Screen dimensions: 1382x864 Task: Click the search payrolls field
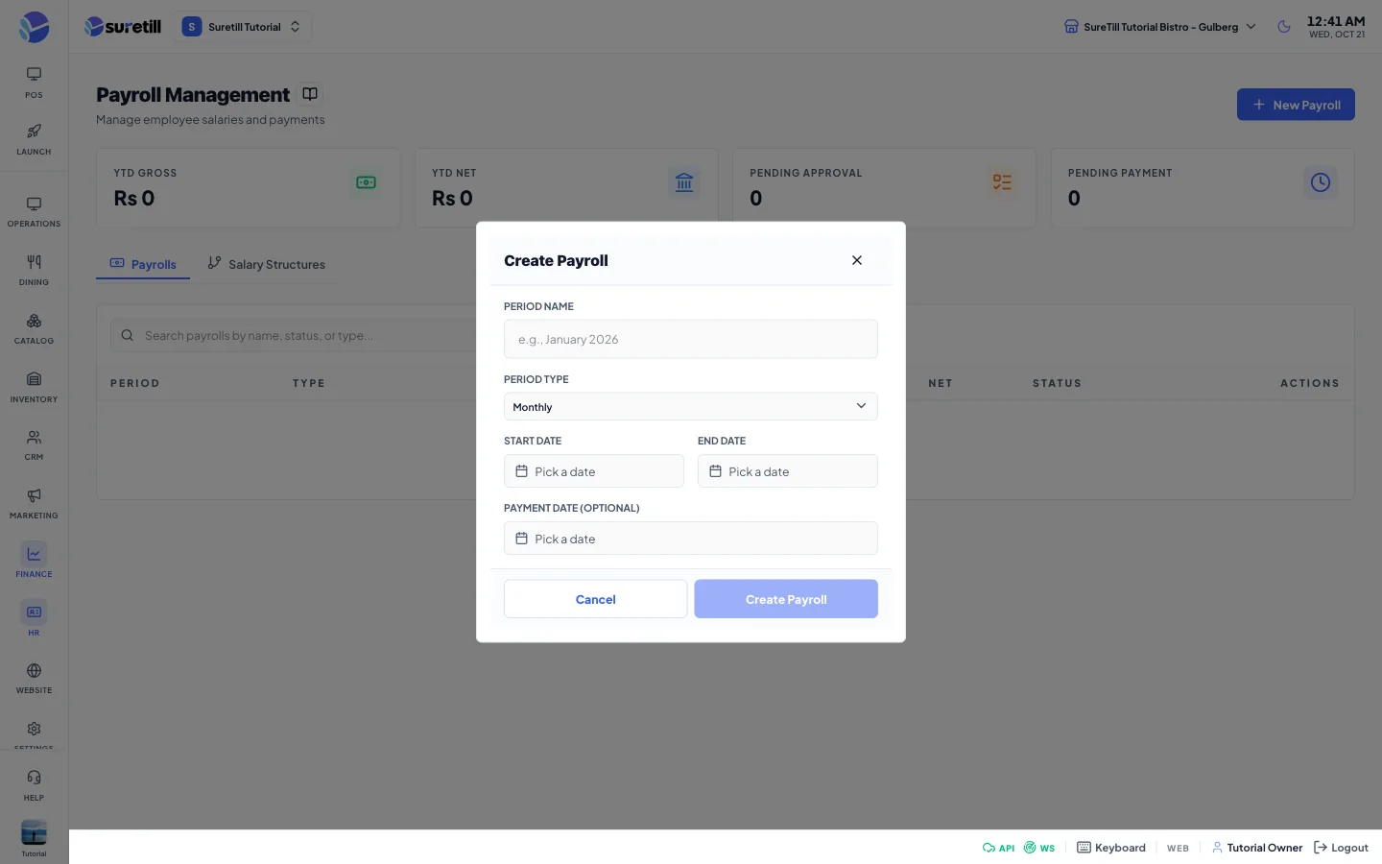pos(294,335)
